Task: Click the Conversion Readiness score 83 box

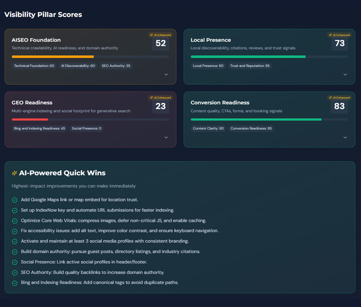Action: (340, 106)
